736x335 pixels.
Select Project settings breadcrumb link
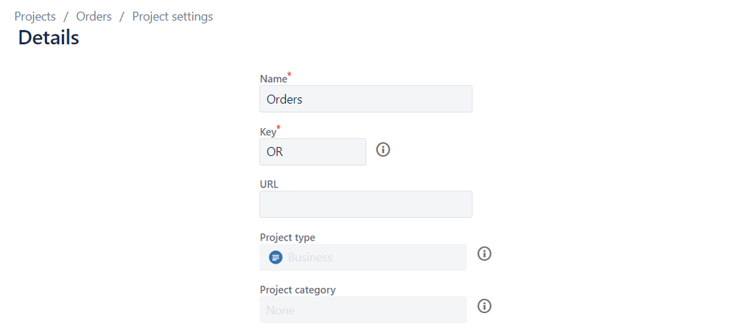tap(172, 16)
